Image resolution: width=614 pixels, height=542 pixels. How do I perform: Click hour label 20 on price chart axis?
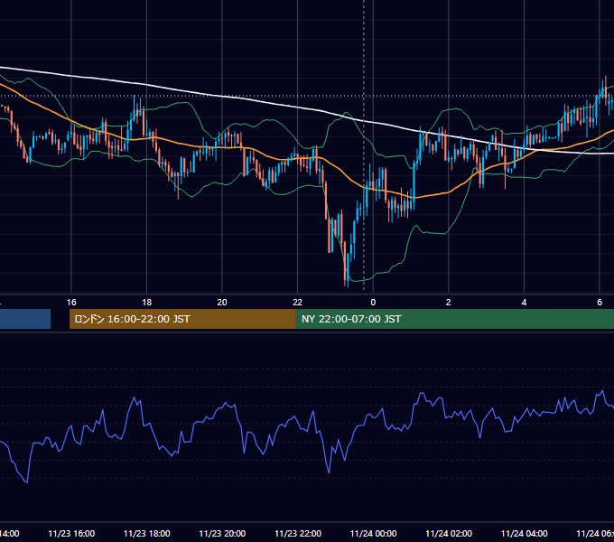[x=222, y=303]
